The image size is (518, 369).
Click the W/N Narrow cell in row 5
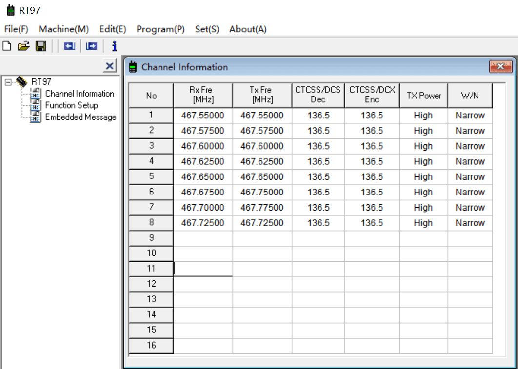tap(470, 177)
